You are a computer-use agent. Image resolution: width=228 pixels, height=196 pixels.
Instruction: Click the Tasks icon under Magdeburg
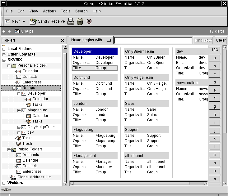29,121
